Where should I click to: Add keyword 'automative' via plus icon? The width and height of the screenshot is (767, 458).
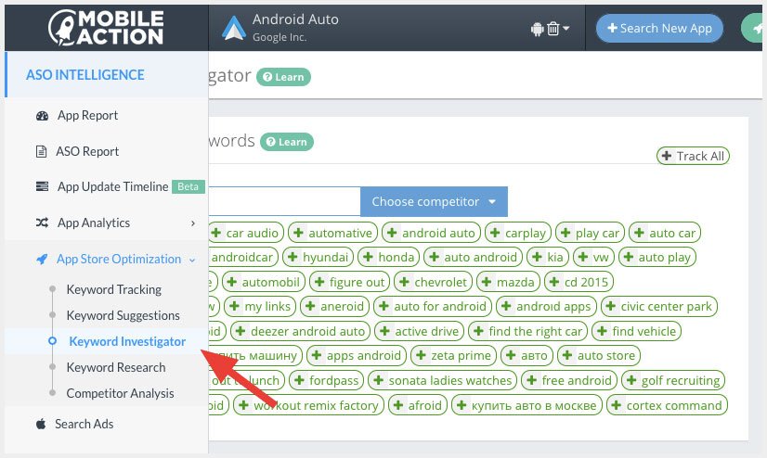pos(298,233)
